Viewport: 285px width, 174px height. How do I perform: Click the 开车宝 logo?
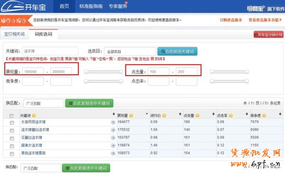pos(23,6)
